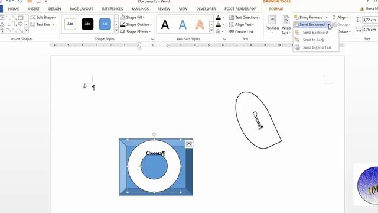The width and height of the screenshot is (378, 213).
Task: Select the rectangle shape in the gallery
Action: point(21,18)
